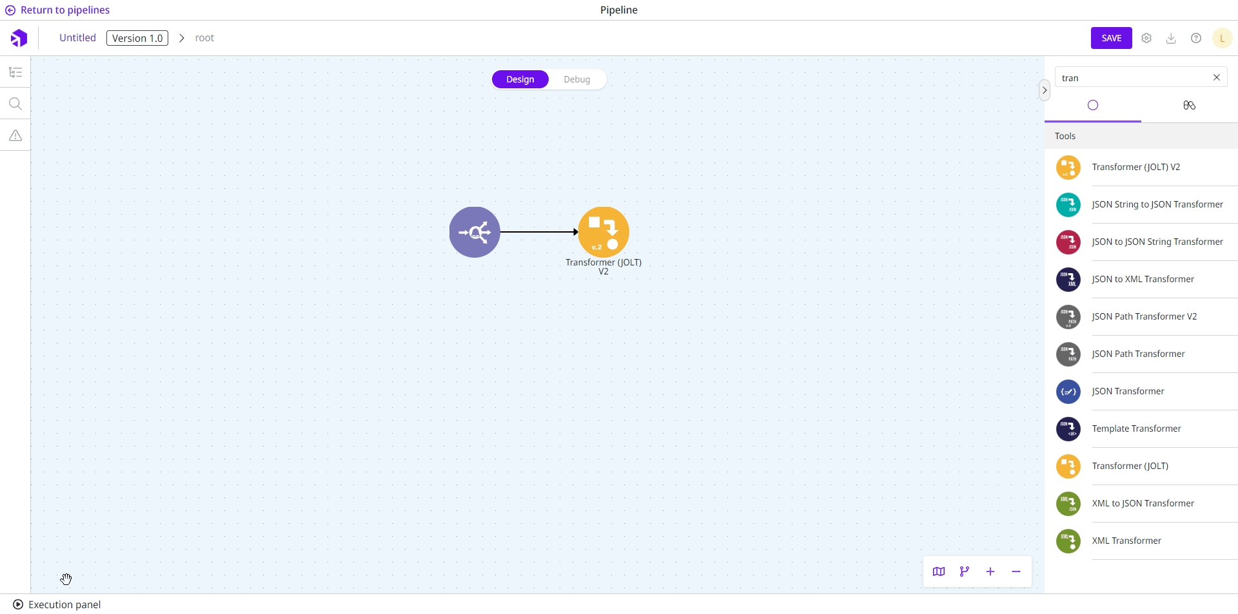The width and height of the screenshot is (1238, 614).
Task: Open the warnings triangle sidebar icon
Action: click(x=15, y=135)
